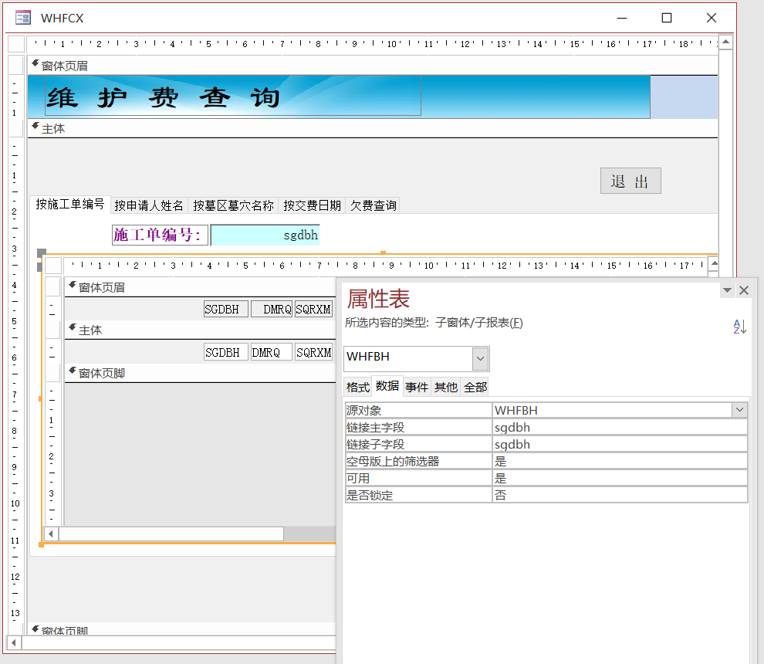Close the WHFCX form window
The width and height of the screenshot is (764, 664).
[x=712, y=18]
